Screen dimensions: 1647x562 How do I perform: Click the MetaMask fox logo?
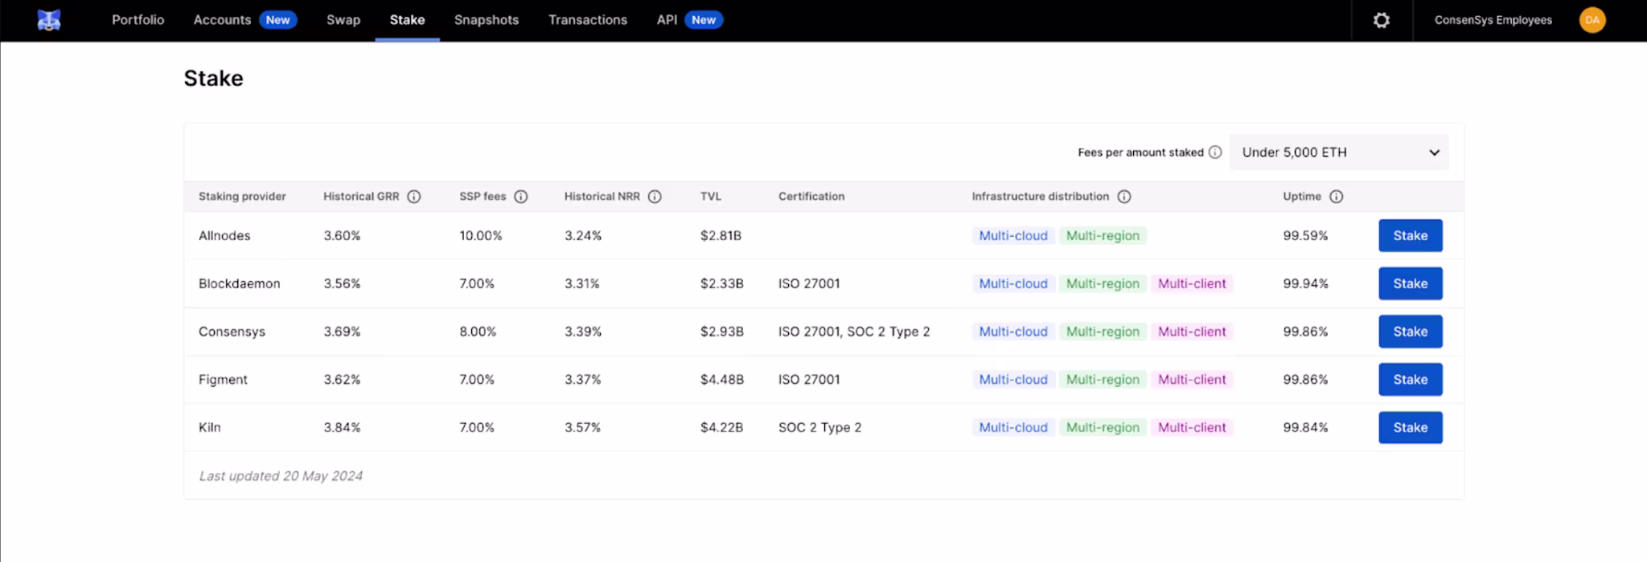(49, 20)
